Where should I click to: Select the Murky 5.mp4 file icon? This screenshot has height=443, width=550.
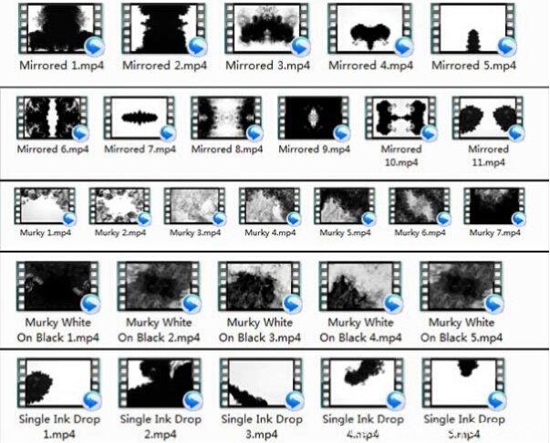point(344,206)
